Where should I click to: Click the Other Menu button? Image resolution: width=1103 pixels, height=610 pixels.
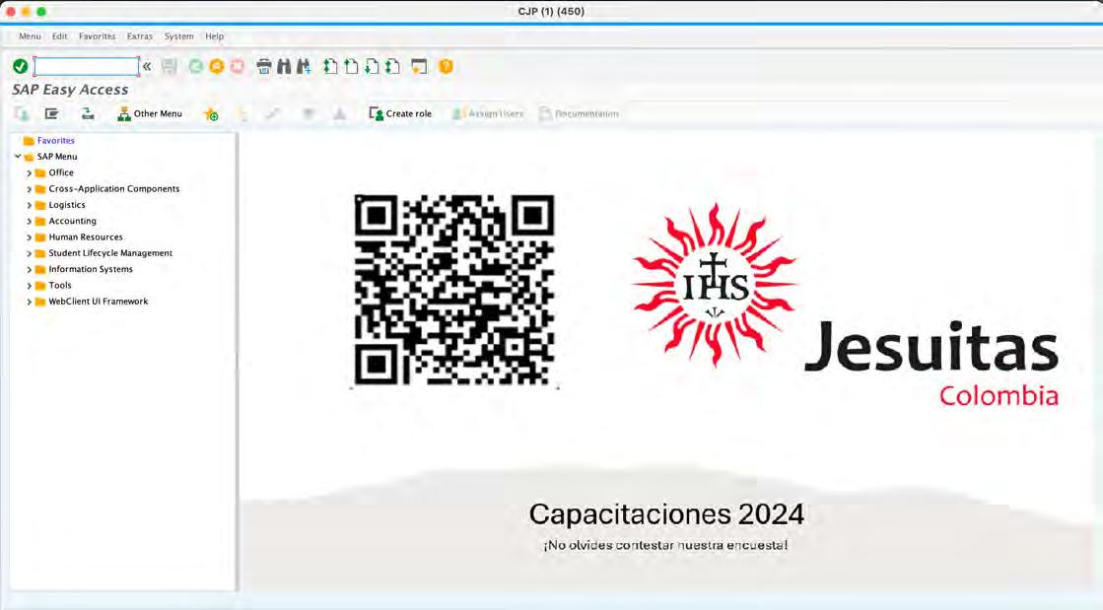(150, 114)
